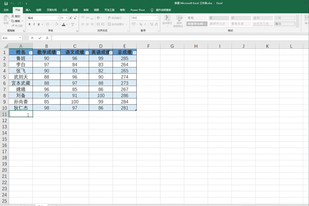The width and height of the screenshot is (309, 206).
Task: Select the 输出 (Output) cell style
Action: 285,24
